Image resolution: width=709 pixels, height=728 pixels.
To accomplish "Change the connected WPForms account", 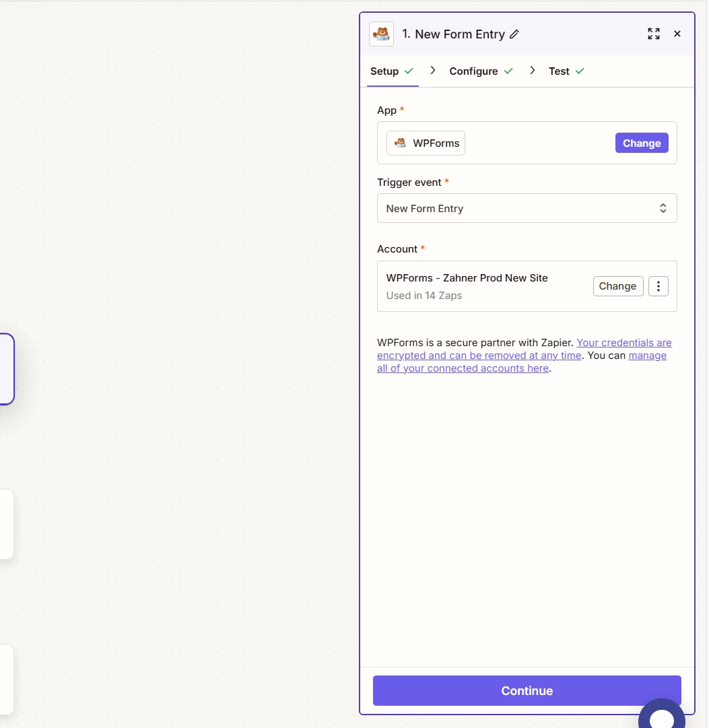I will tap(618, 286).
